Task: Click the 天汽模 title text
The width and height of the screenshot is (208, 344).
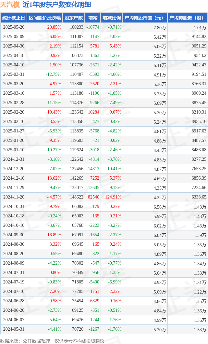Action: point(10,5)
